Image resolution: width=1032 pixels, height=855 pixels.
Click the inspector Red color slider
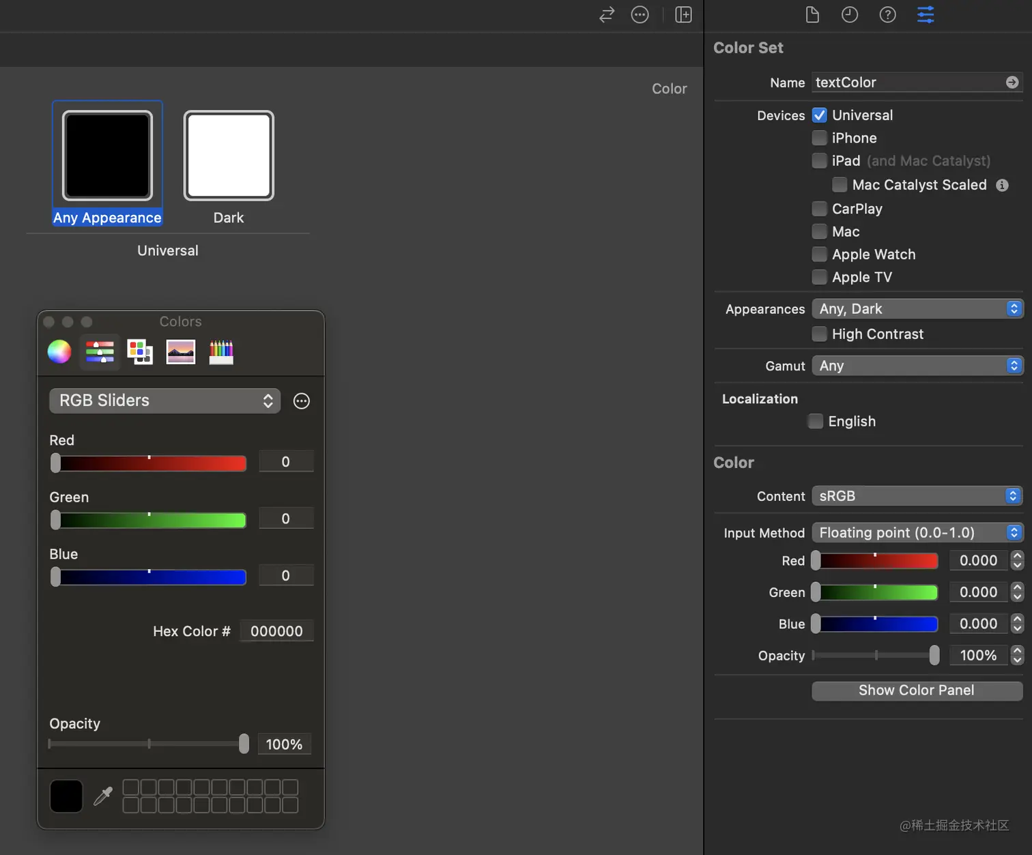(x=874, y=561)
